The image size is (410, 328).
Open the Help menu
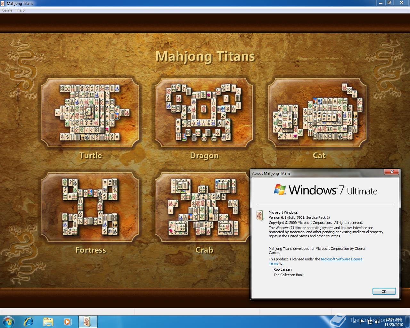(20, 10)
